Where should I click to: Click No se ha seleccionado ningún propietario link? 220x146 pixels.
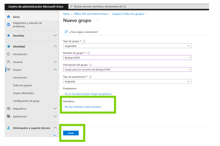click(x=89, y=94)
